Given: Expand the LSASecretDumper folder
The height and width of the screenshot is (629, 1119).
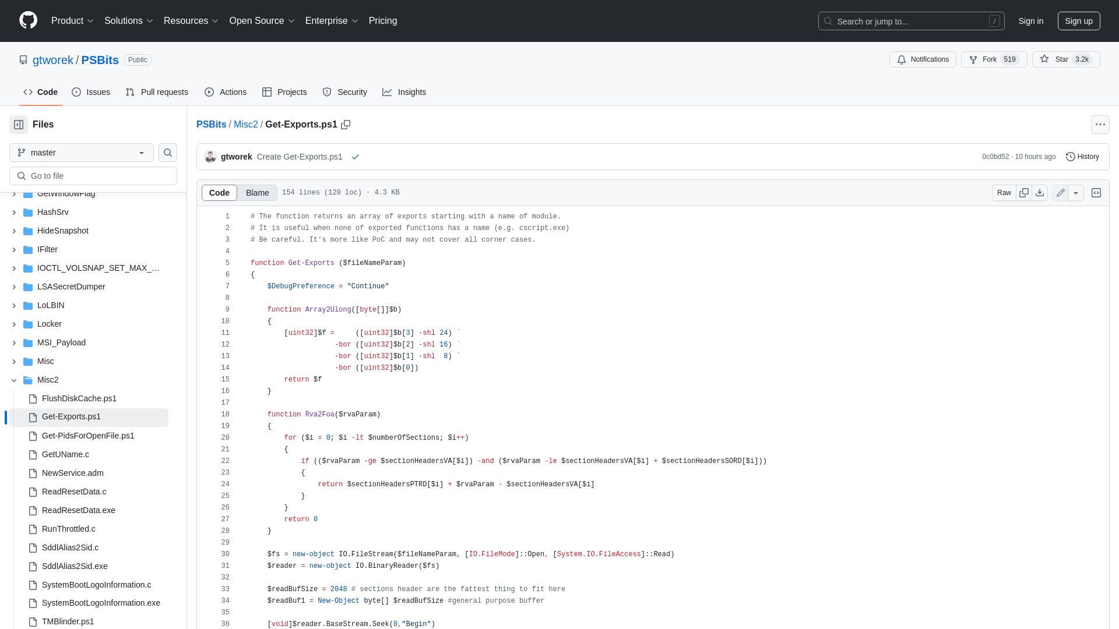Looking at the screenshot, I should tap(13, 287).
